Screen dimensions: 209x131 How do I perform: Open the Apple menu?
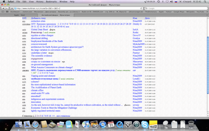[4, 1]
